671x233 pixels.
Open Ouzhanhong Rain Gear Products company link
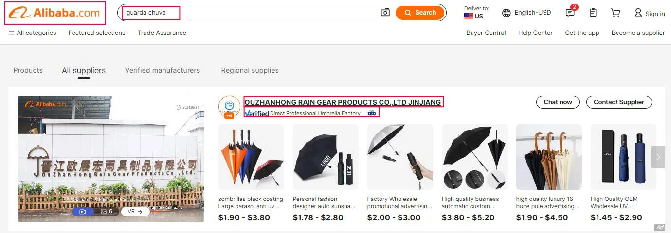click(343, 102)
